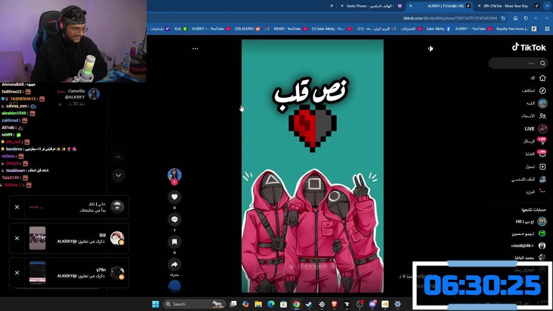Image resolution: width=553 pixels, height=311 pixels.
Task: Open Discord from the taskbar
Action: 372,304
